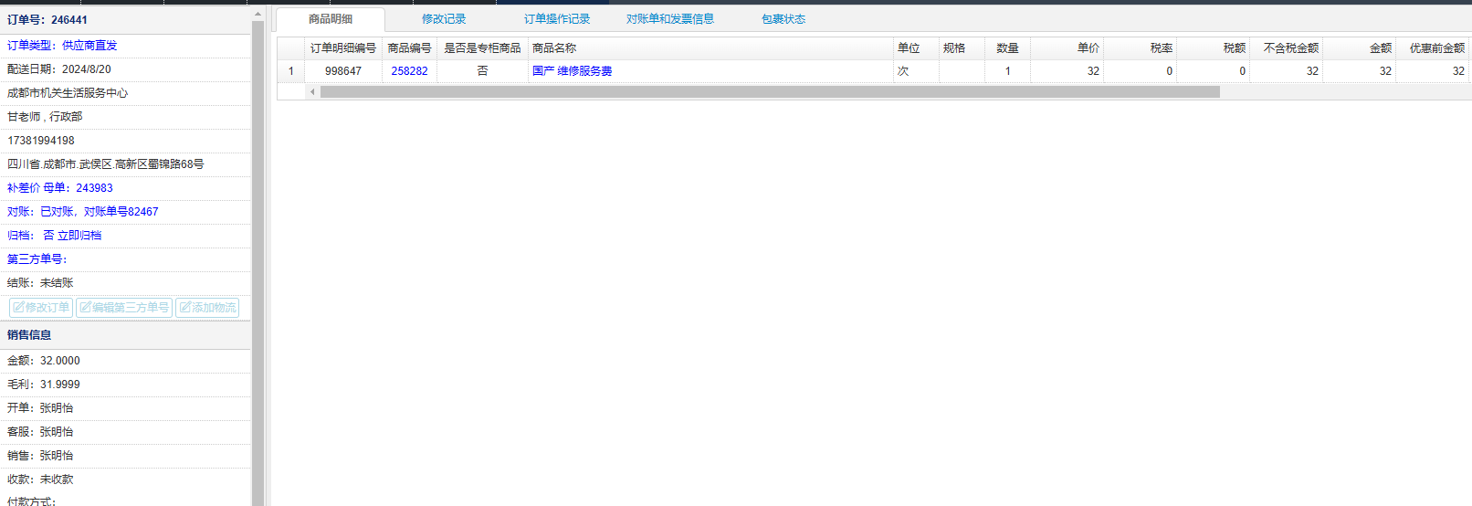Click the 规格 column header
Viewport: 1472px width, 506px height.
point(962,48)
